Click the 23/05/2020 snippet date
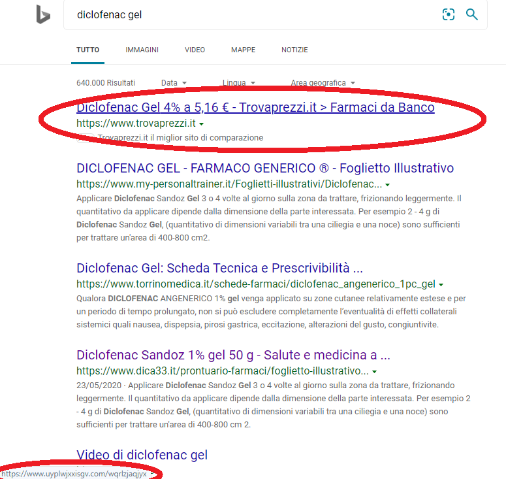The image size is (506, 479). [99, 386]
